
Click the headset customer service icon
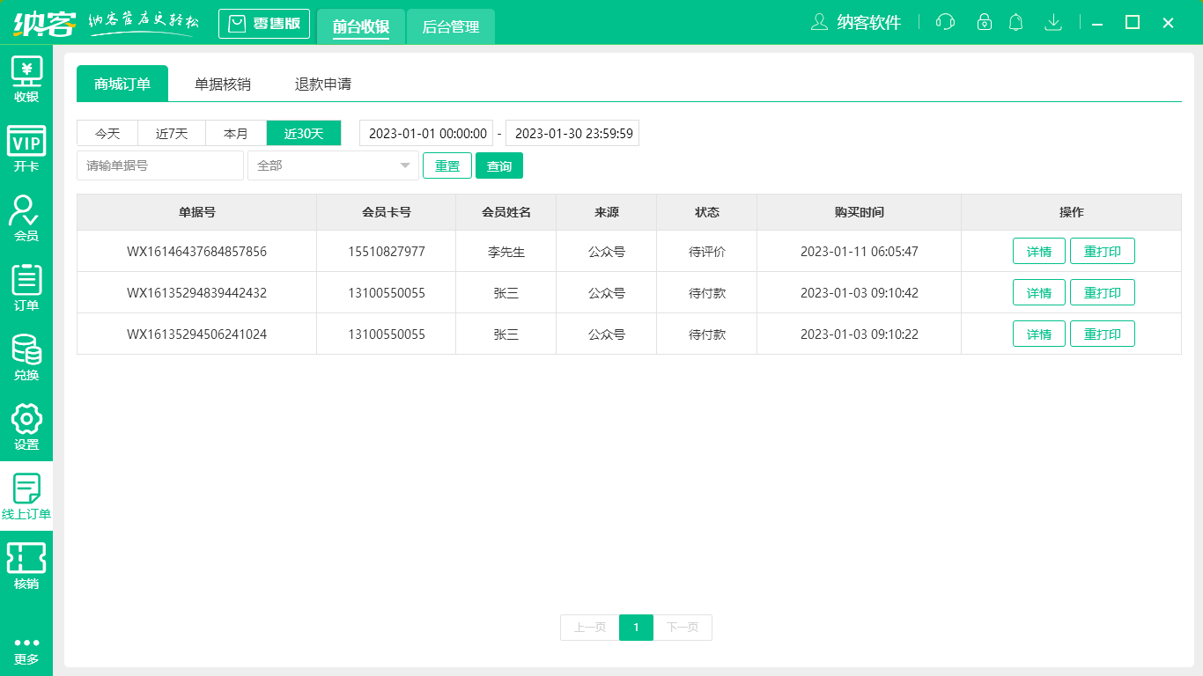[944, 22]
